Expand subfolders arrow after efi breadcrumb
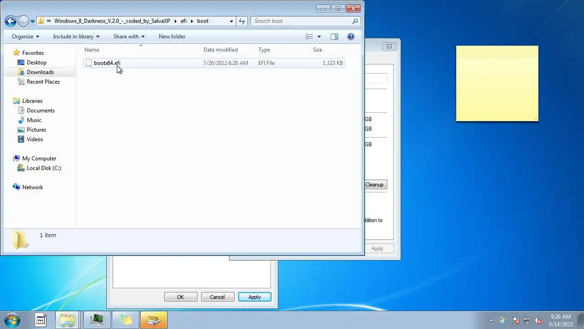Screen dimensions: 584x329 point(192,21)
